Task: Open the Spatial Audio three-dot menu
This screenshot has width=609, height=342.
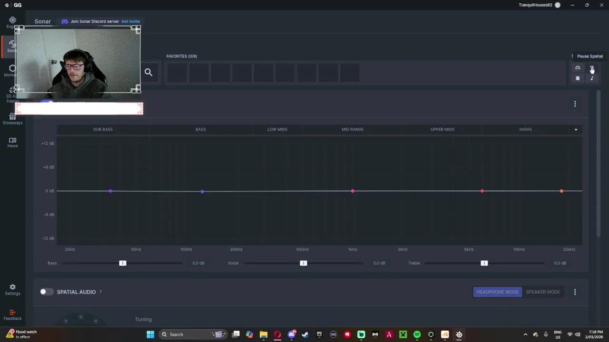Action: coord(575,292)
